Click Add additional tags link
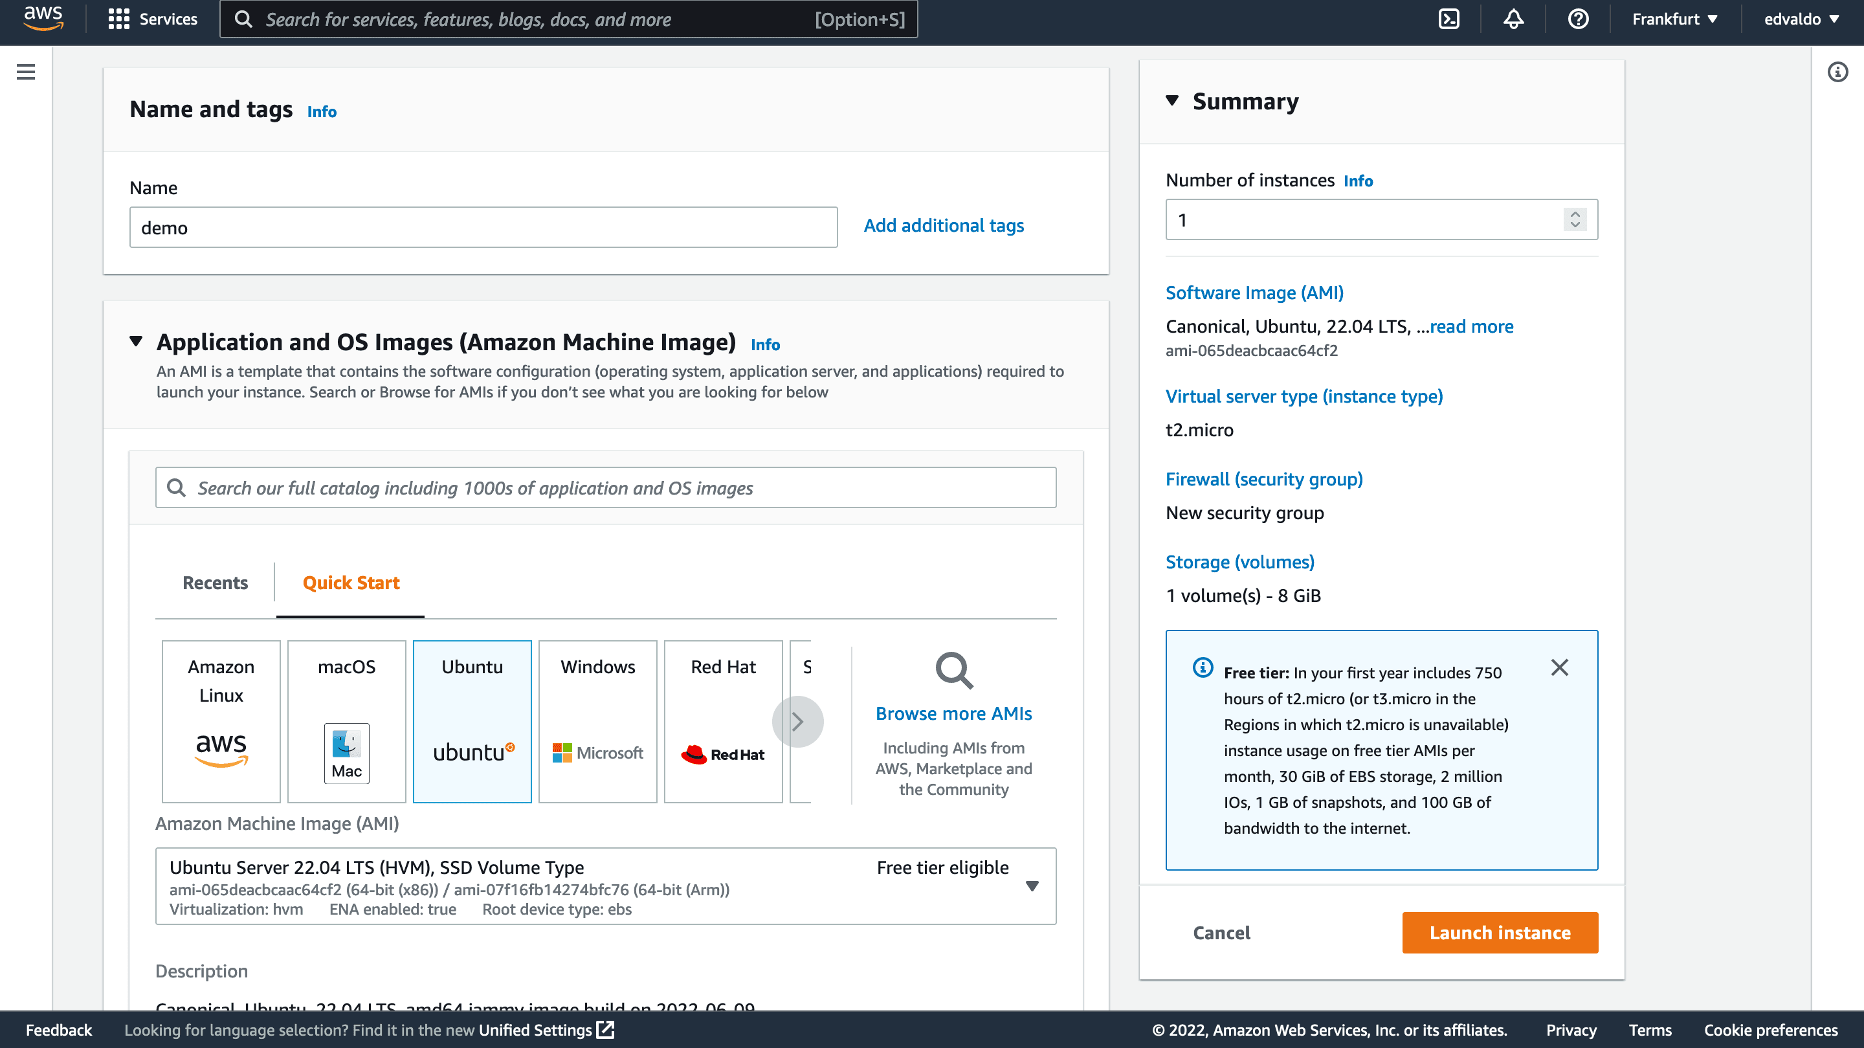1864x1048 pixels. point(944,225)
